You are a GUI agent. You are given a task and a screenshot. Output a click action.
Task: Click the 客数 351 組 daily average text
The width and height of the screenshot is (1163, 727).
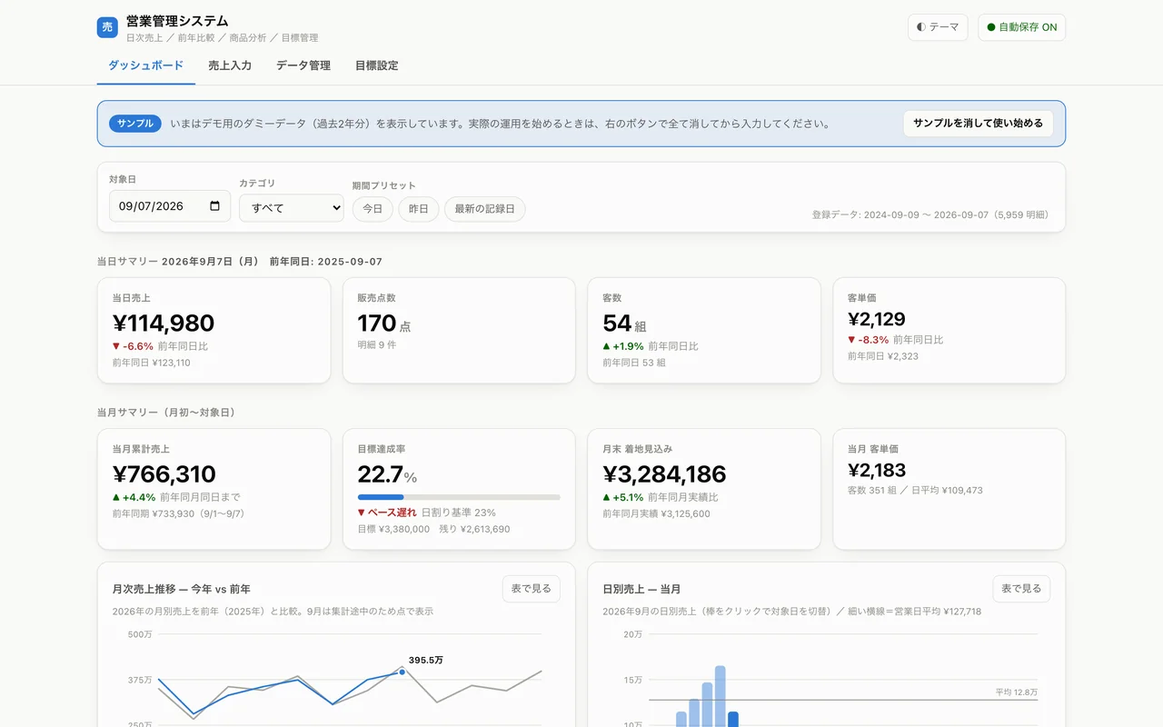tap(915, 490)
